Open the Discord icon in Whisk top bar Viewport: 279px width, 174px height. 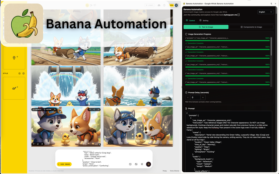tap(159, 5)
